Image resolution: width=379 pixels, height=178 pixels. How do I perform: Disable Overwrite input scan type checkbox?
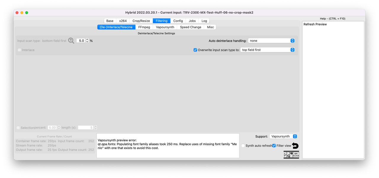pyautogui.click(x=195, y=50)
